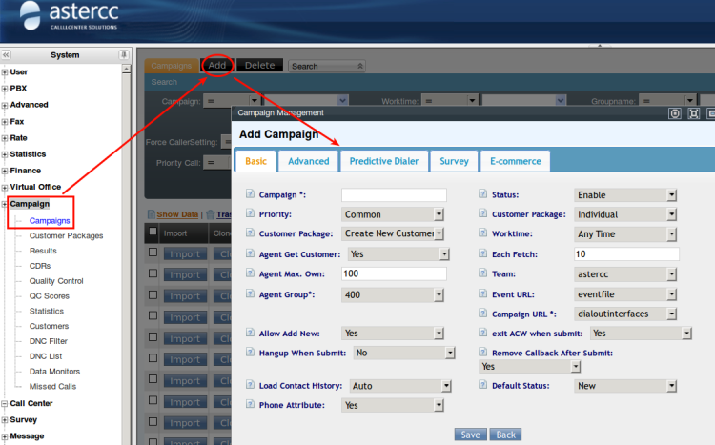This screenshot has height=445, width=715.
Task: Expand the PBX tree node
Action: tap(6, 89)
